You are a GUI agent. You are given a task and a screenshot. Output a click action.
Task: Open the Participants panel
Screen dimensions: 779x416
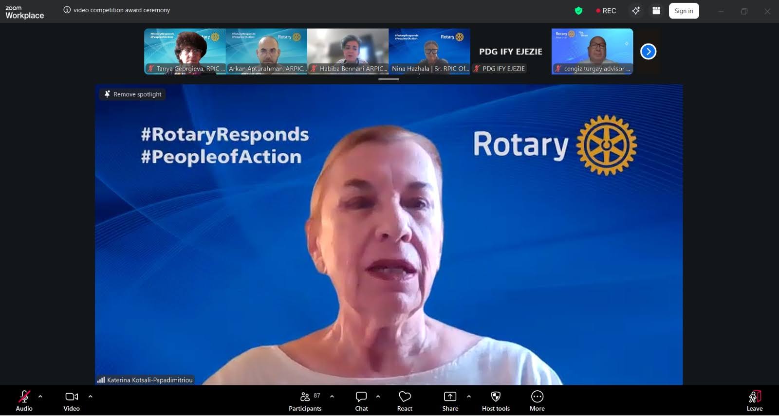point(305,401)
